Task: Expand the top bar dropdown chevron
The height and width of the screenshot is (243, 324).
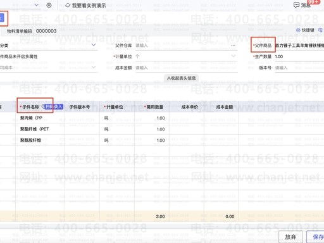Action: pos(36,5)
